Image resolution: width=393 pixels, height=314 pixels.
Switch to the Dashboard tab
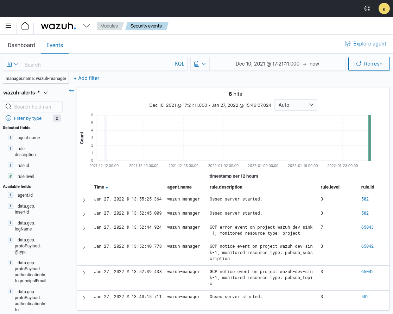click(21, 45)
